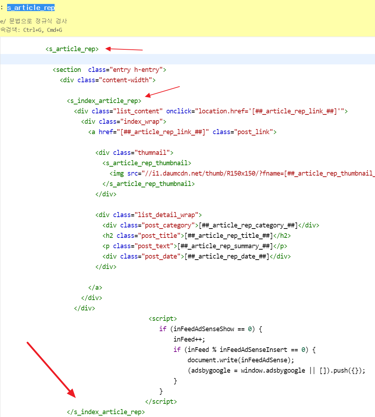Click the opening <s_index_article_rep> tag

click(104, 101)
